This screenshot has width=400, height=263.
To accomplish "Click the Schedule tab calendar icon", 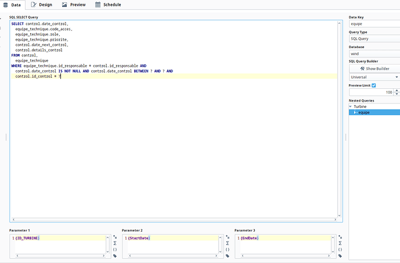I will pos(98,5).
